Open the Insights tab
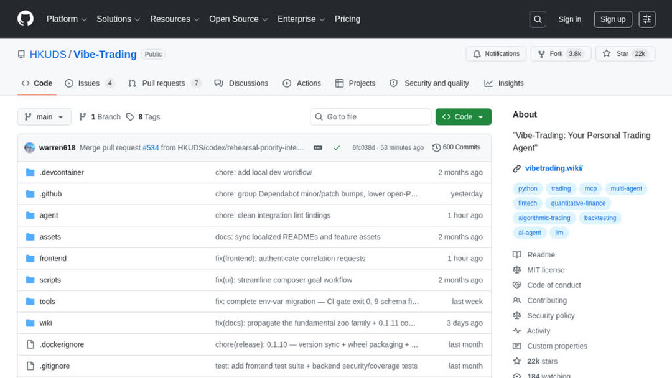Screen dimensions: 672x378 pos(504,83)
